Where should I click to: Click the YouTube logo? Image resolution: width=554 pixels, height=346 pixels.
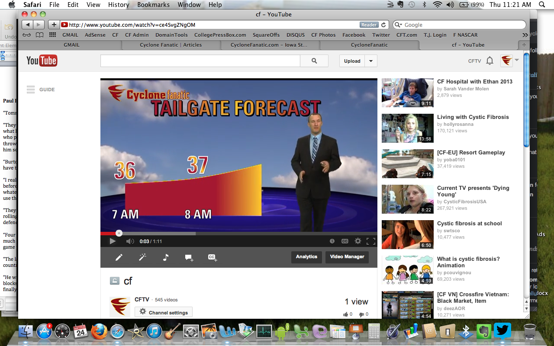[x=42, y=61]
